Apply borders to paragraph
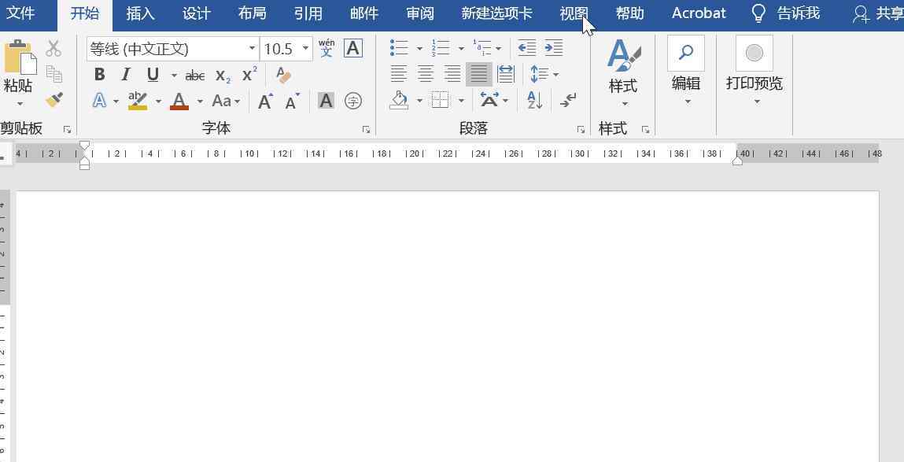The image size is (904, 462). (x=441, y=101)
